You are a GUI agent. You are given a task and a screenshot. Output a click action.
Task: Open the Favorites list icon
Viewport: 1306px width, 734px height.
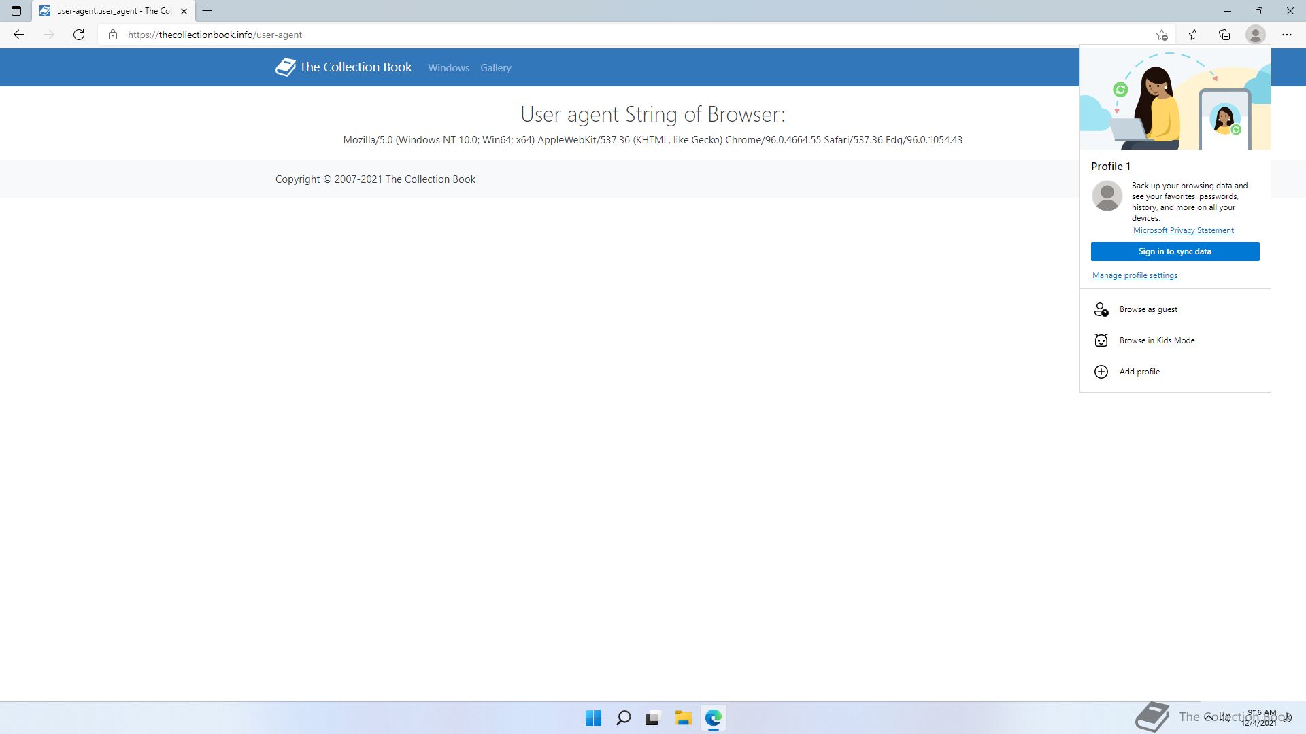tap(1194, 35)
